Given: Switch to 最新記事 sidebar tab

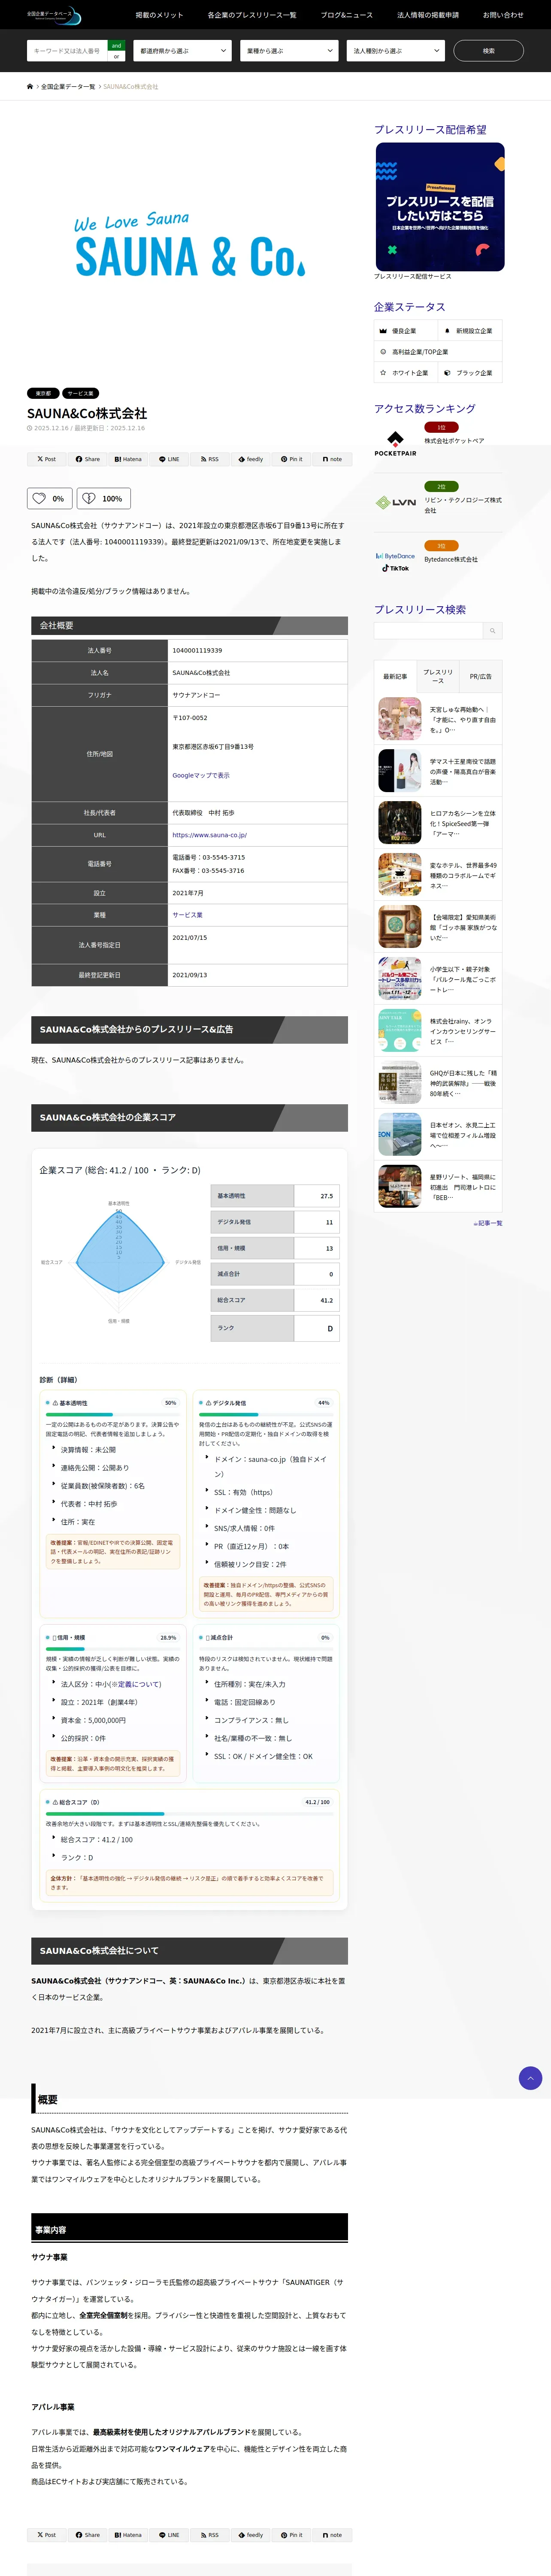Looking at the screenshot, I should pyautogui.click(x=395, y=677).
